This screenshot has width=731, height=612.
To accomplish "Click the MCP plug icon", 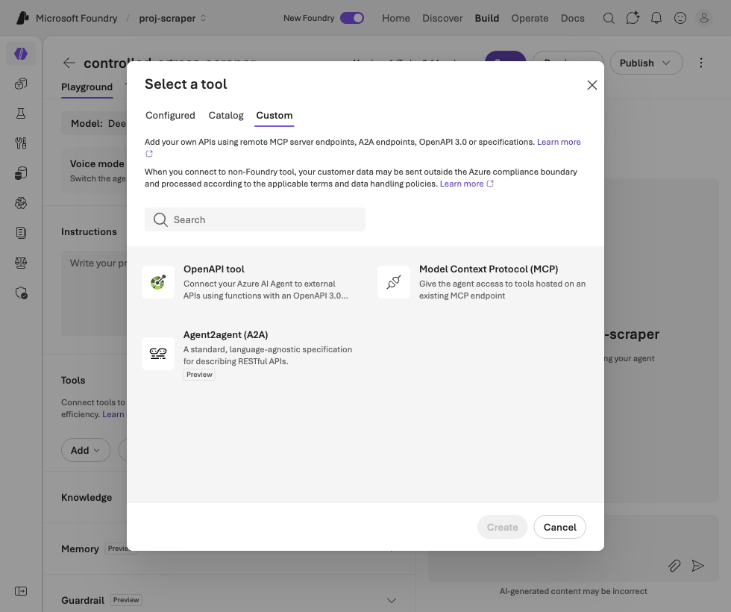I will click(x=394, y=282).
